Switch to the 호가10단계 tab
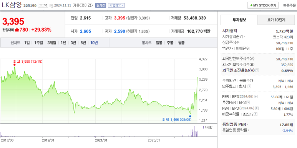Viewport: 297px width, 148px height. click(x=276, y=20)
